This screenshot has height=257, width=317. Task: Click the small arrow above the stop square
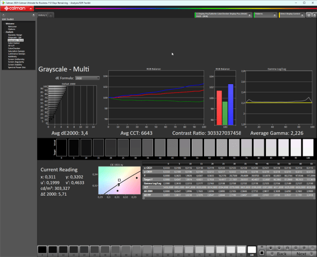pos(262,247)
